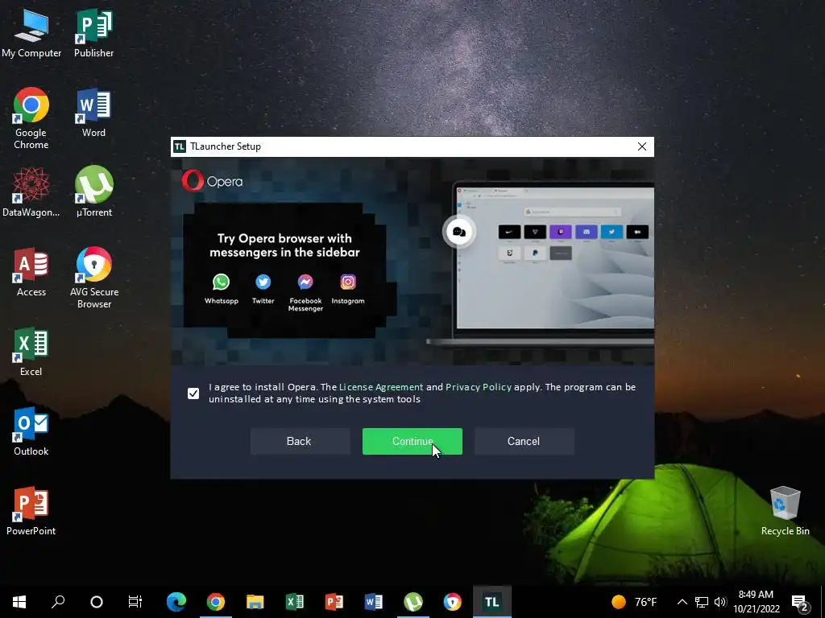Open PowerPoint from the taskbar
This screenshot has width=825, height=618.
click(334, 602)
